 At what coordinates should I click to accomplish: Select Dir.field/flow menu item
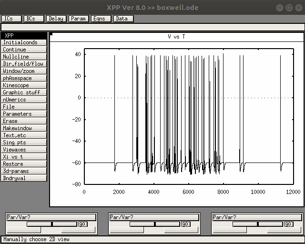point(24,64)
